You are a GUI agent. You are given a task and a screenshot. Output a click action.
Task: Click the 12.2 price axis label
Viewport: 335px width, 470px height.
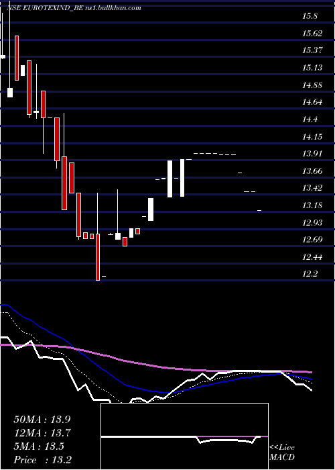click(310, 274)
